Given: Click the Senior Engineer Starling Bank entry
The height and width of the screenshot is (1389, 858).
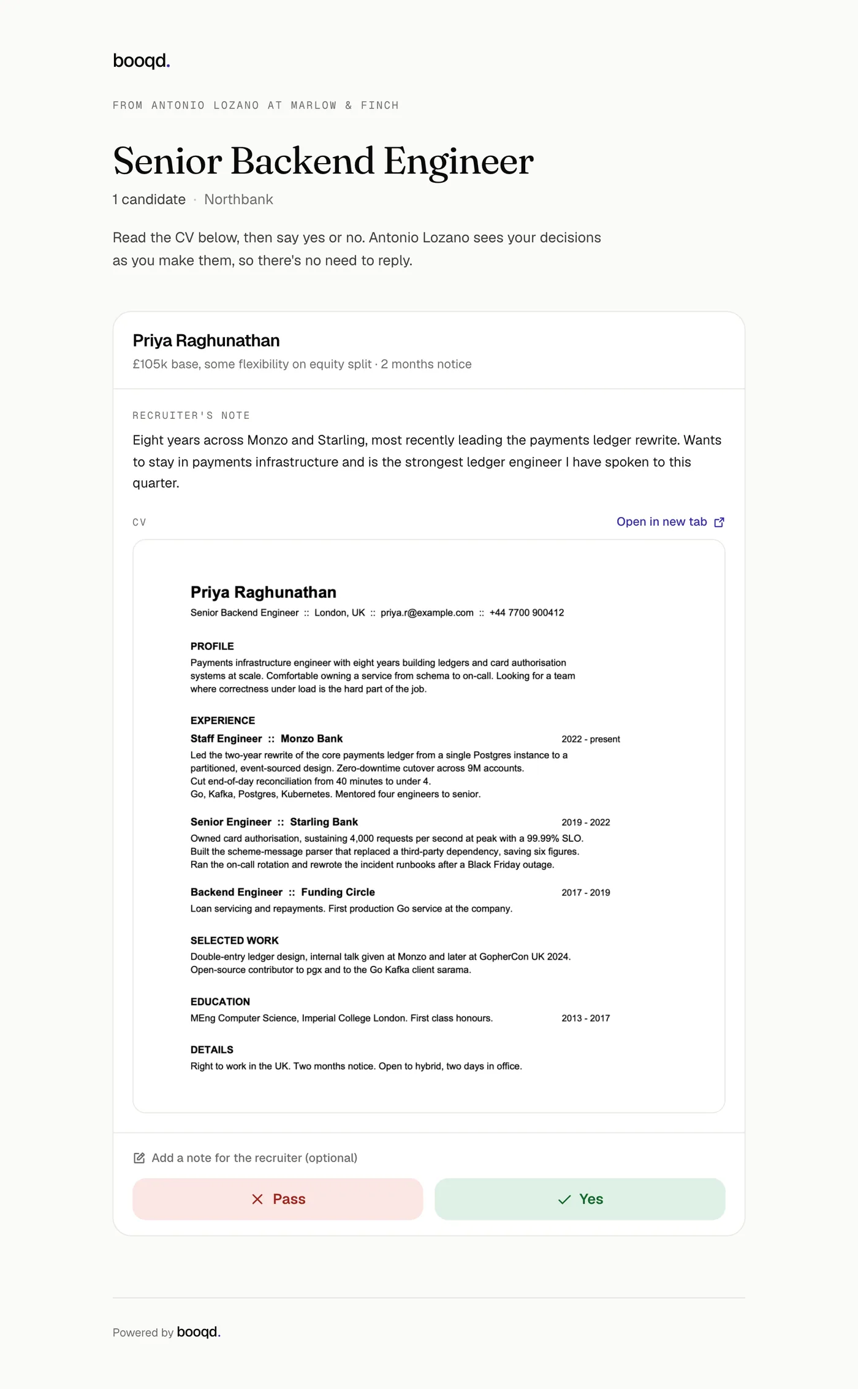Looking at the screenshot, I should pos(274,822).
